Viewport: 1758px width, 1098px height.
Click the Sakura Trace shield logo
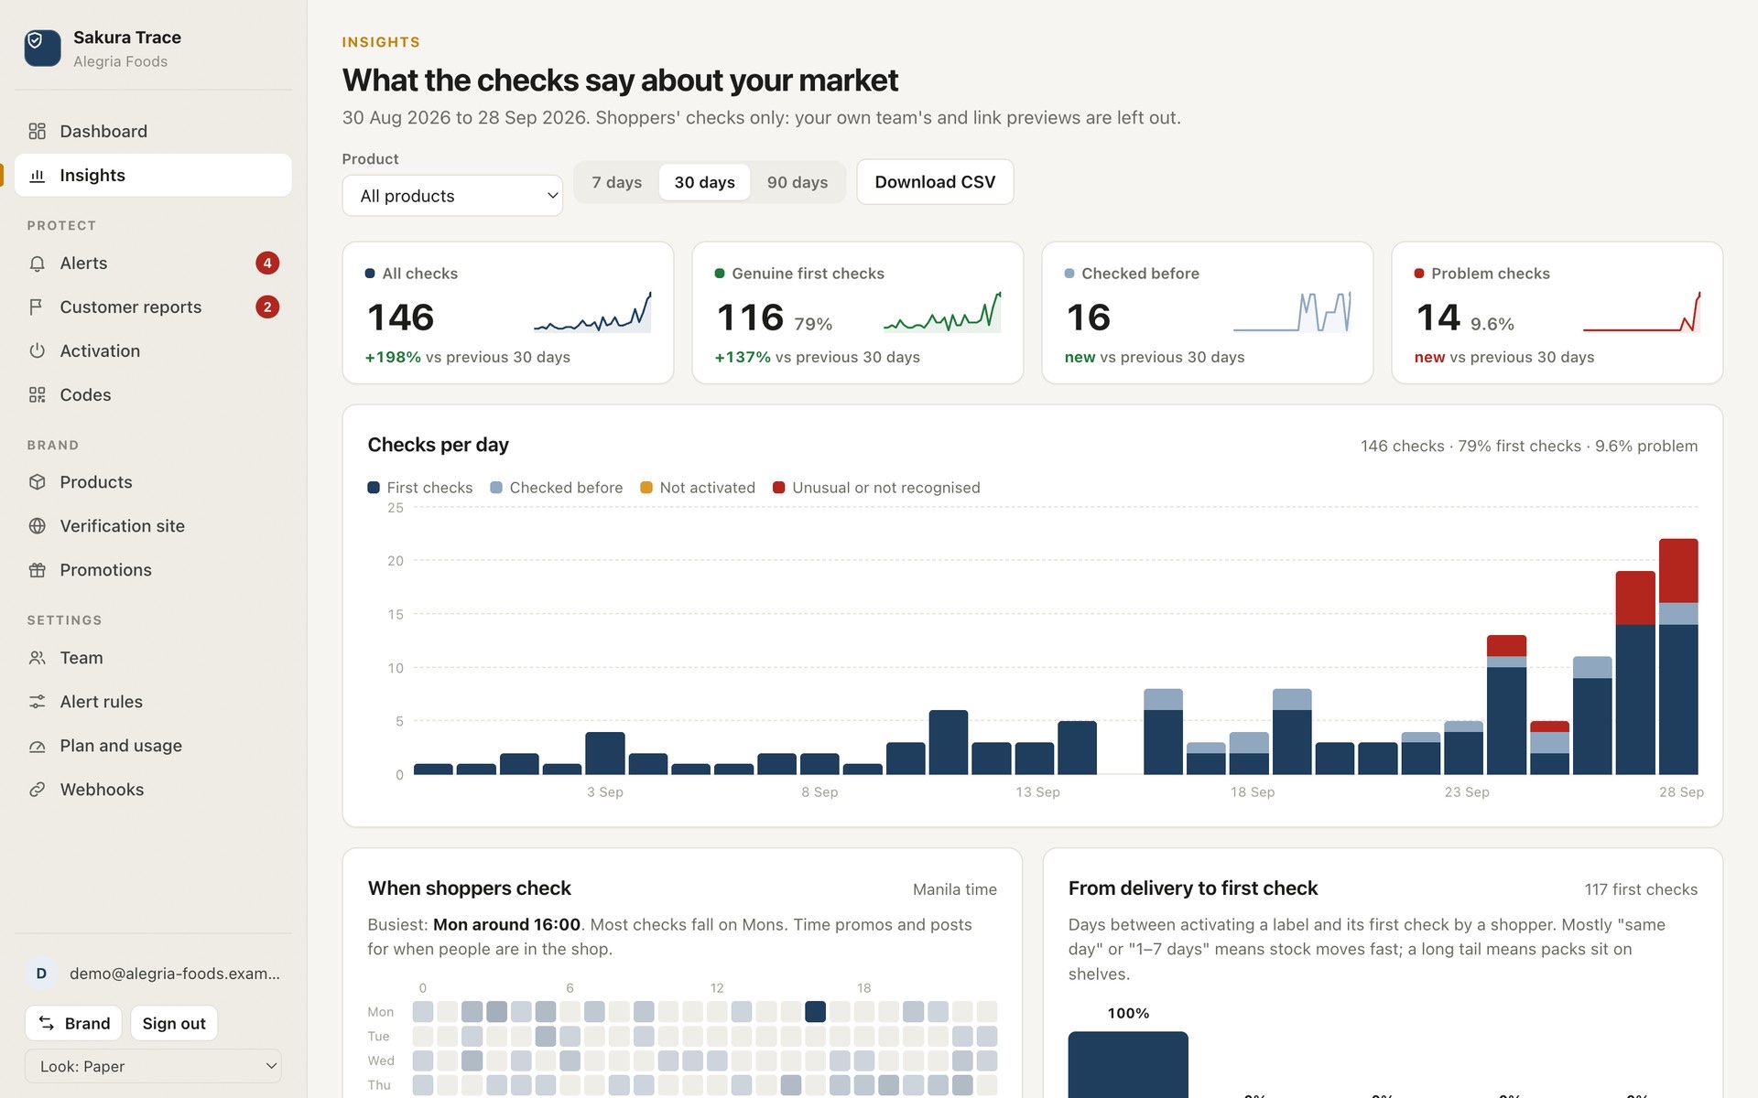pos(42,48)
